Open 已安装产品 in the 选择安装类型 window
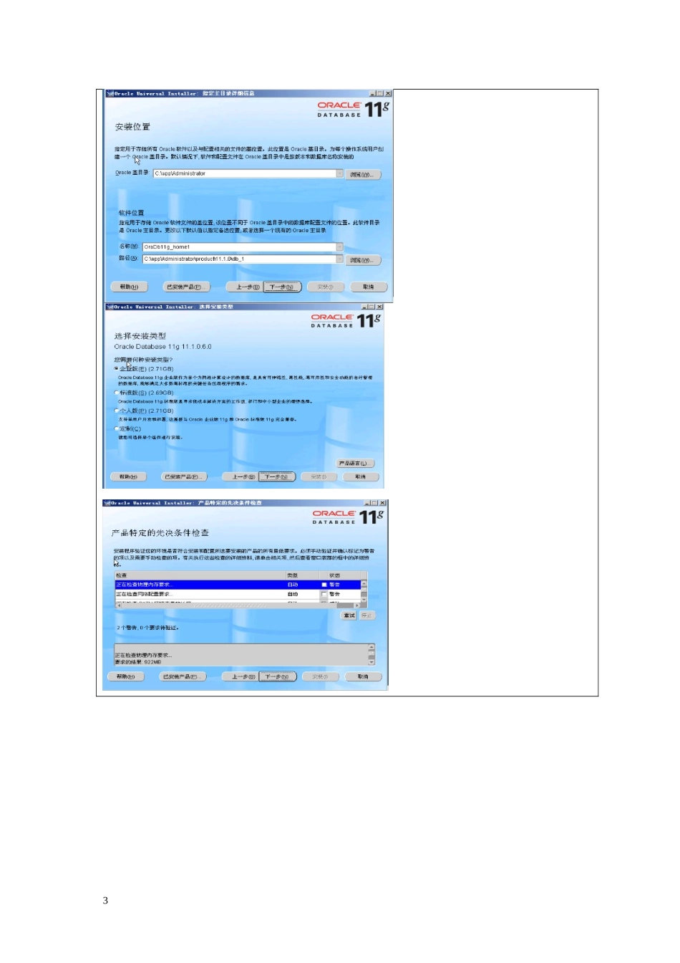680x963 pixels. coord(185,476)
